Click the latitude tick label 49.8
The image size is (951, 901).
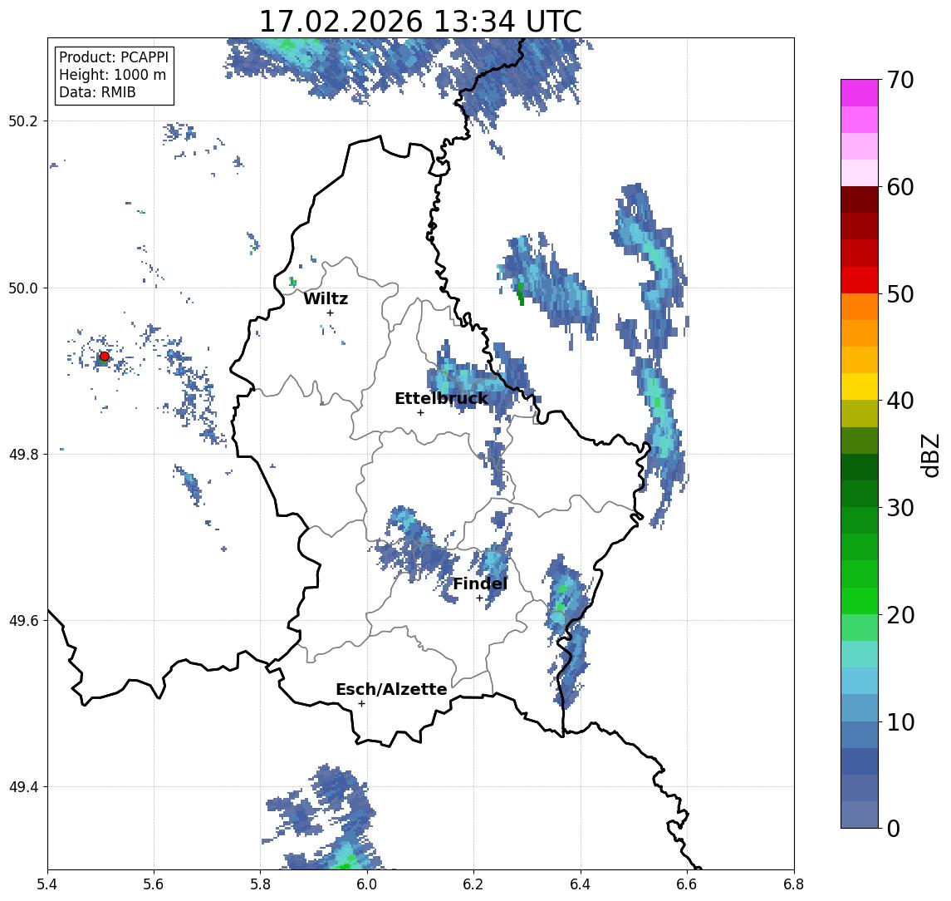click(x=23, y=454)
